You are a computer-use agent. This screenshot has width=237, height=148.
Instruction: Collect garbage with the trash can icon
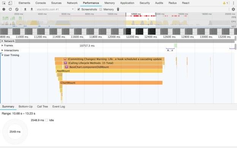(118, 9)
